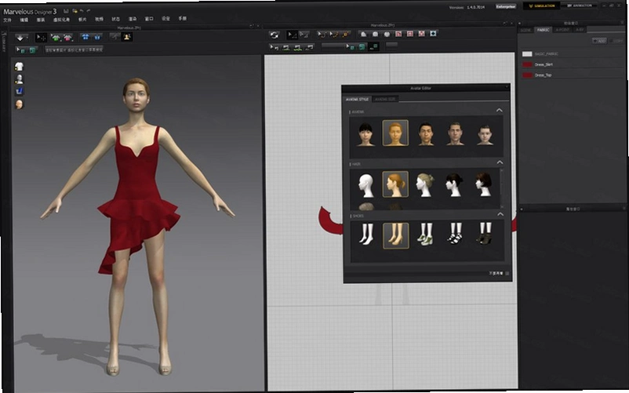Click the circle pattern icon in 2D toolbar

click(387, 34)
